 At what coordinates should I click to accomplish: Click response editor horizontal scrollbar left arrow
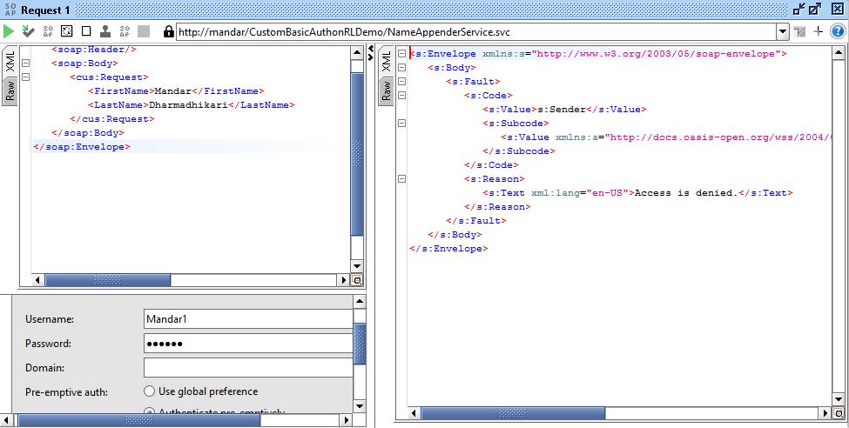click(x=414, y=414)
